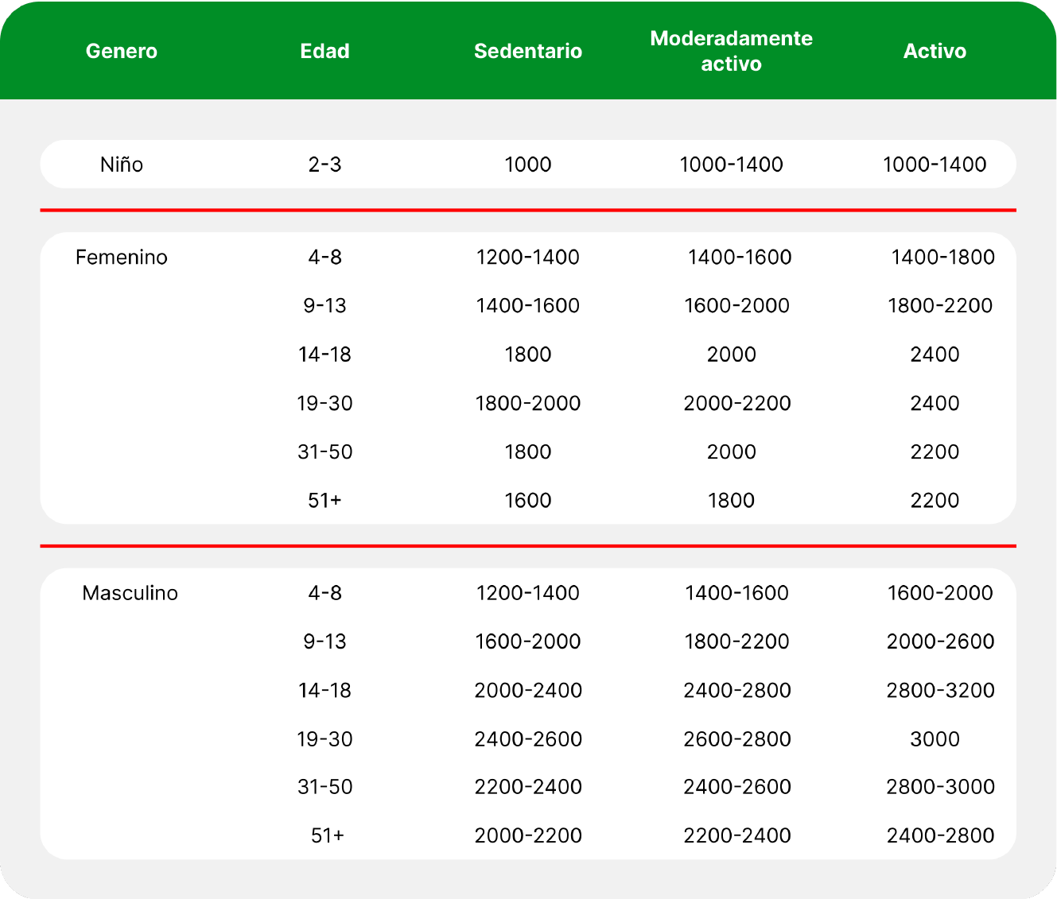Select the Sedentario column header
This screenshot has width=1057, height=899.
point(528,51)
